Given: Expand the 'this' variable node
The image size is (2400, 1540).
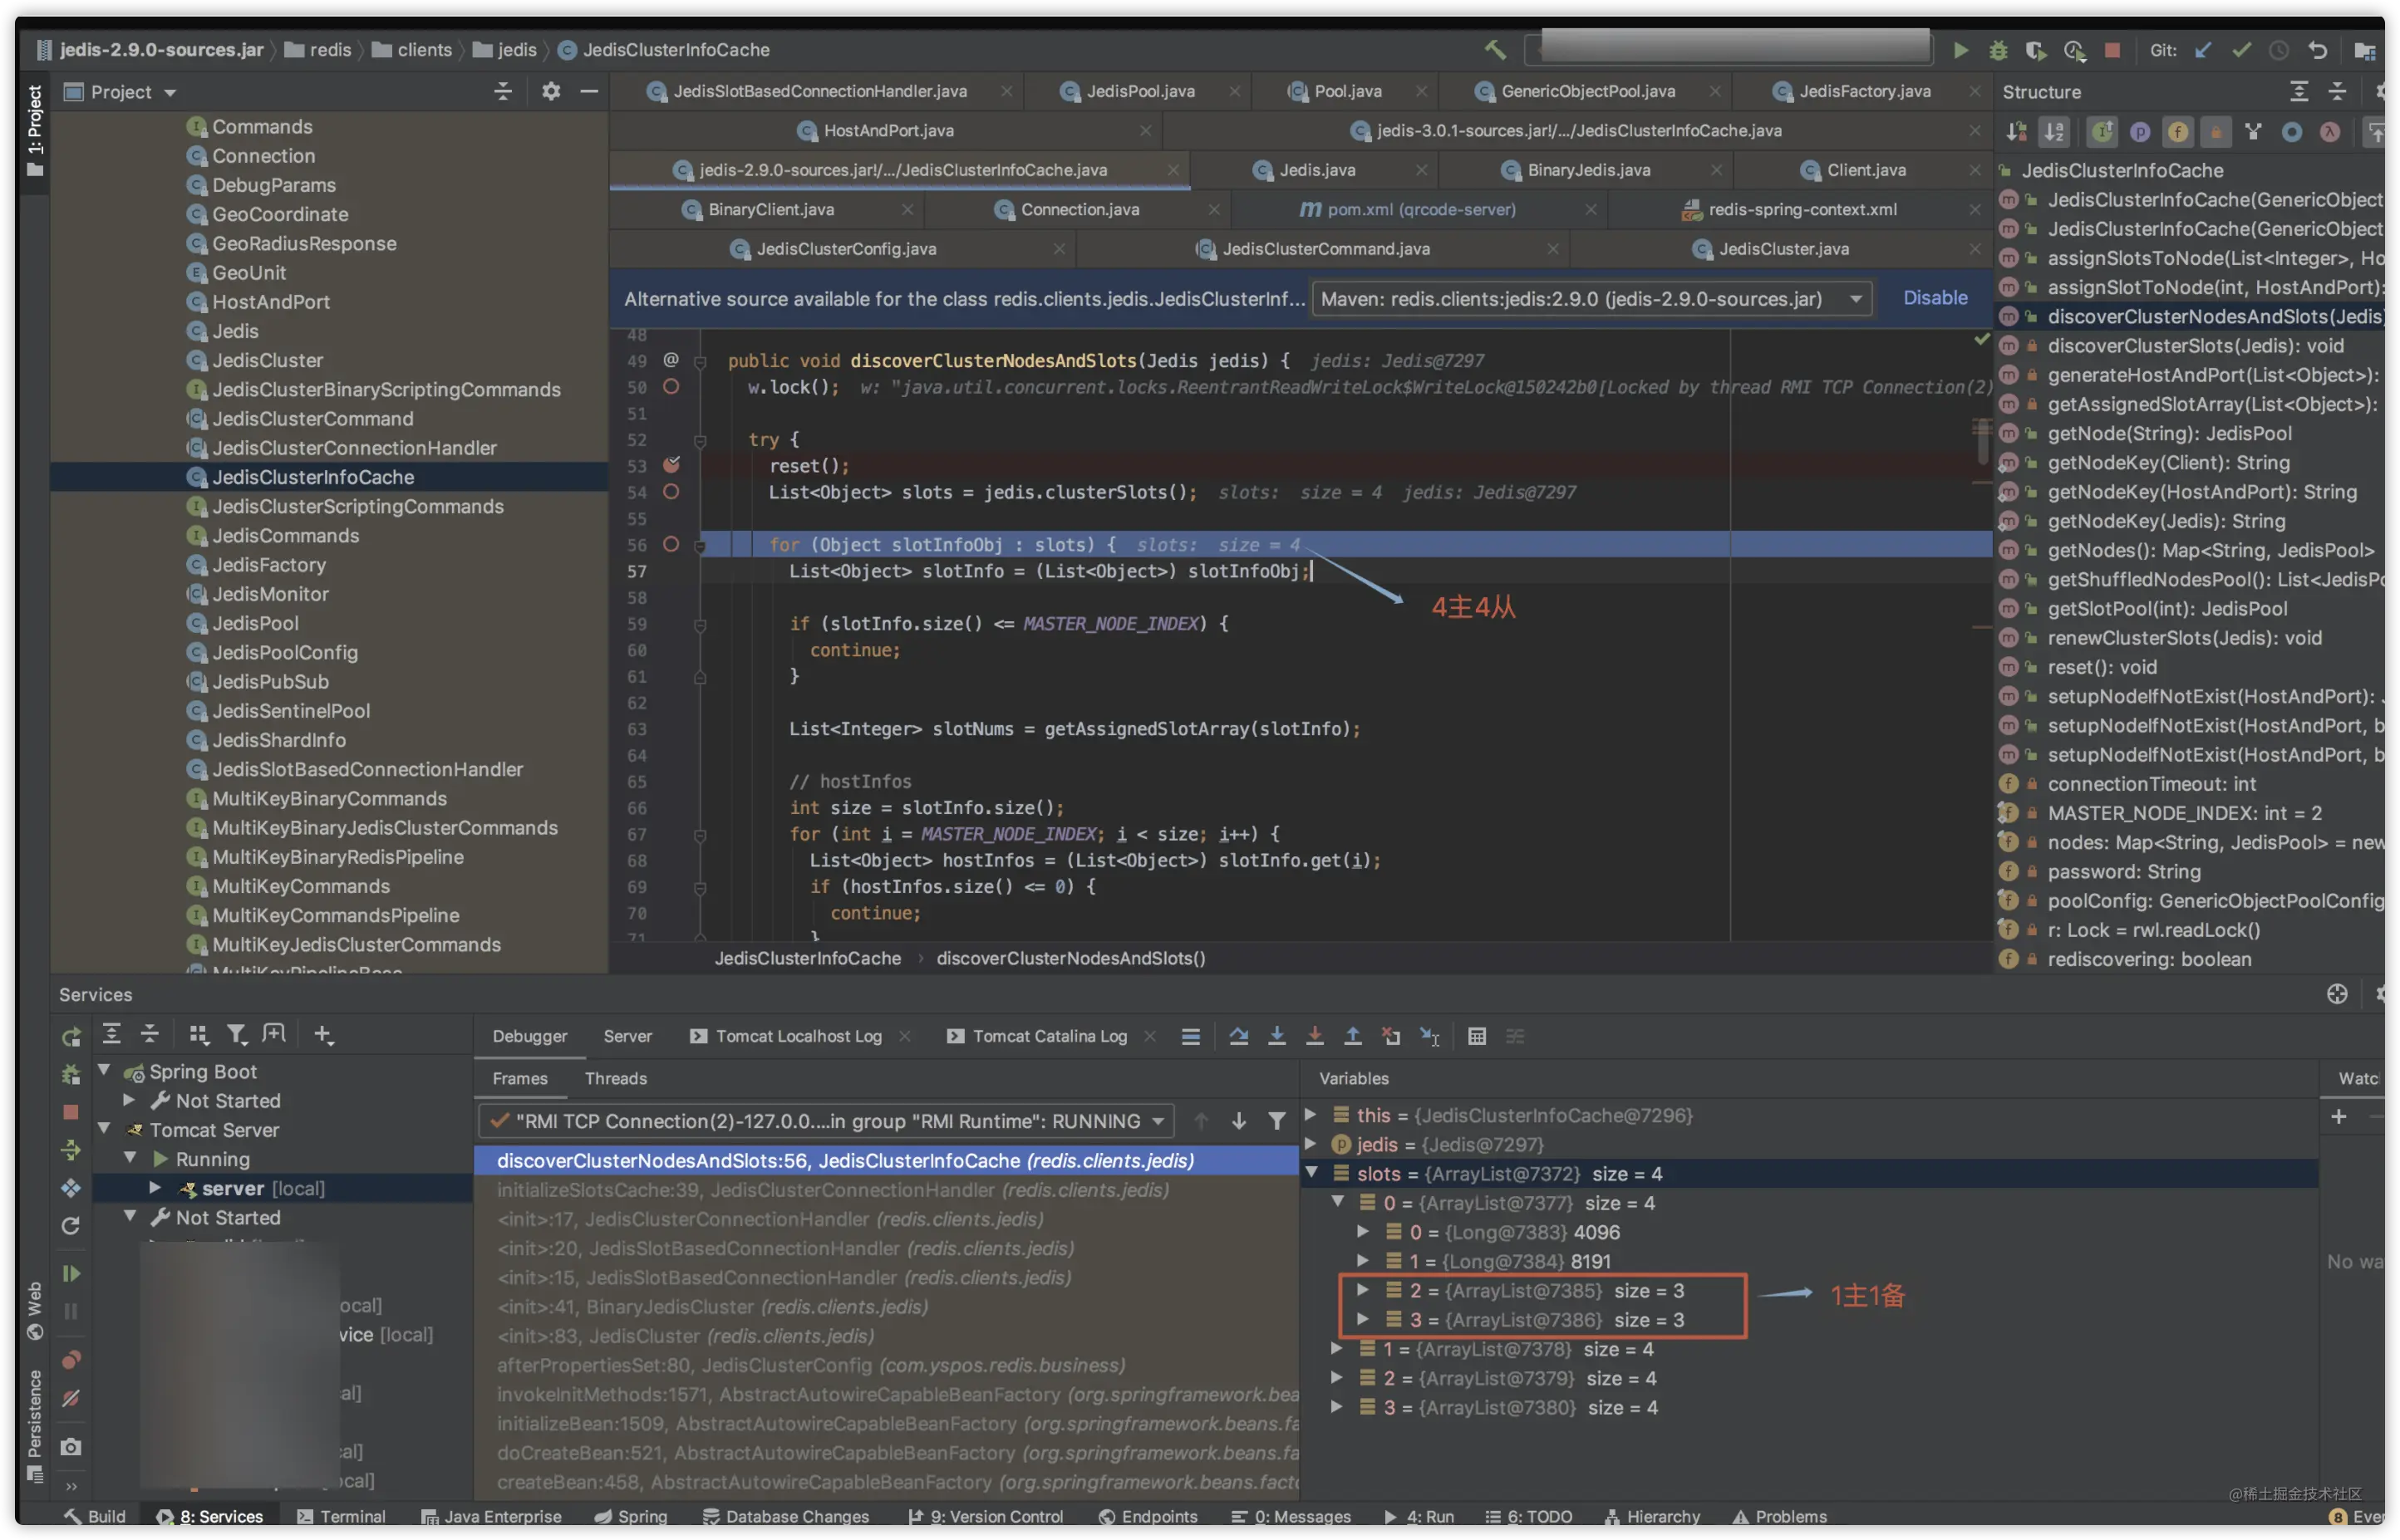Looking at the screenshot, I should pos(1311,1114).
